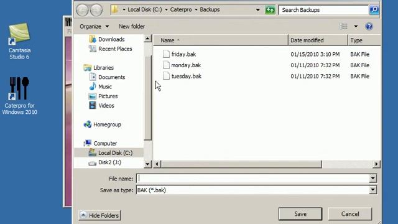Select friday.bak file icon
The height and width of the screenshot is (224, 398).
pos(166,54)
